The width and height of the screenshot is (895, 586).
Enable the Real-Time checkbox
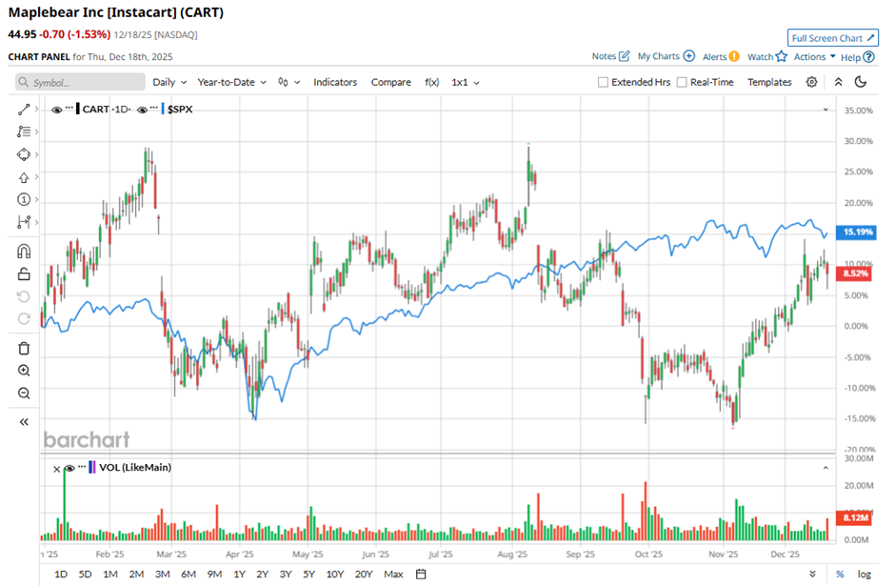click(x=682, y=82)
